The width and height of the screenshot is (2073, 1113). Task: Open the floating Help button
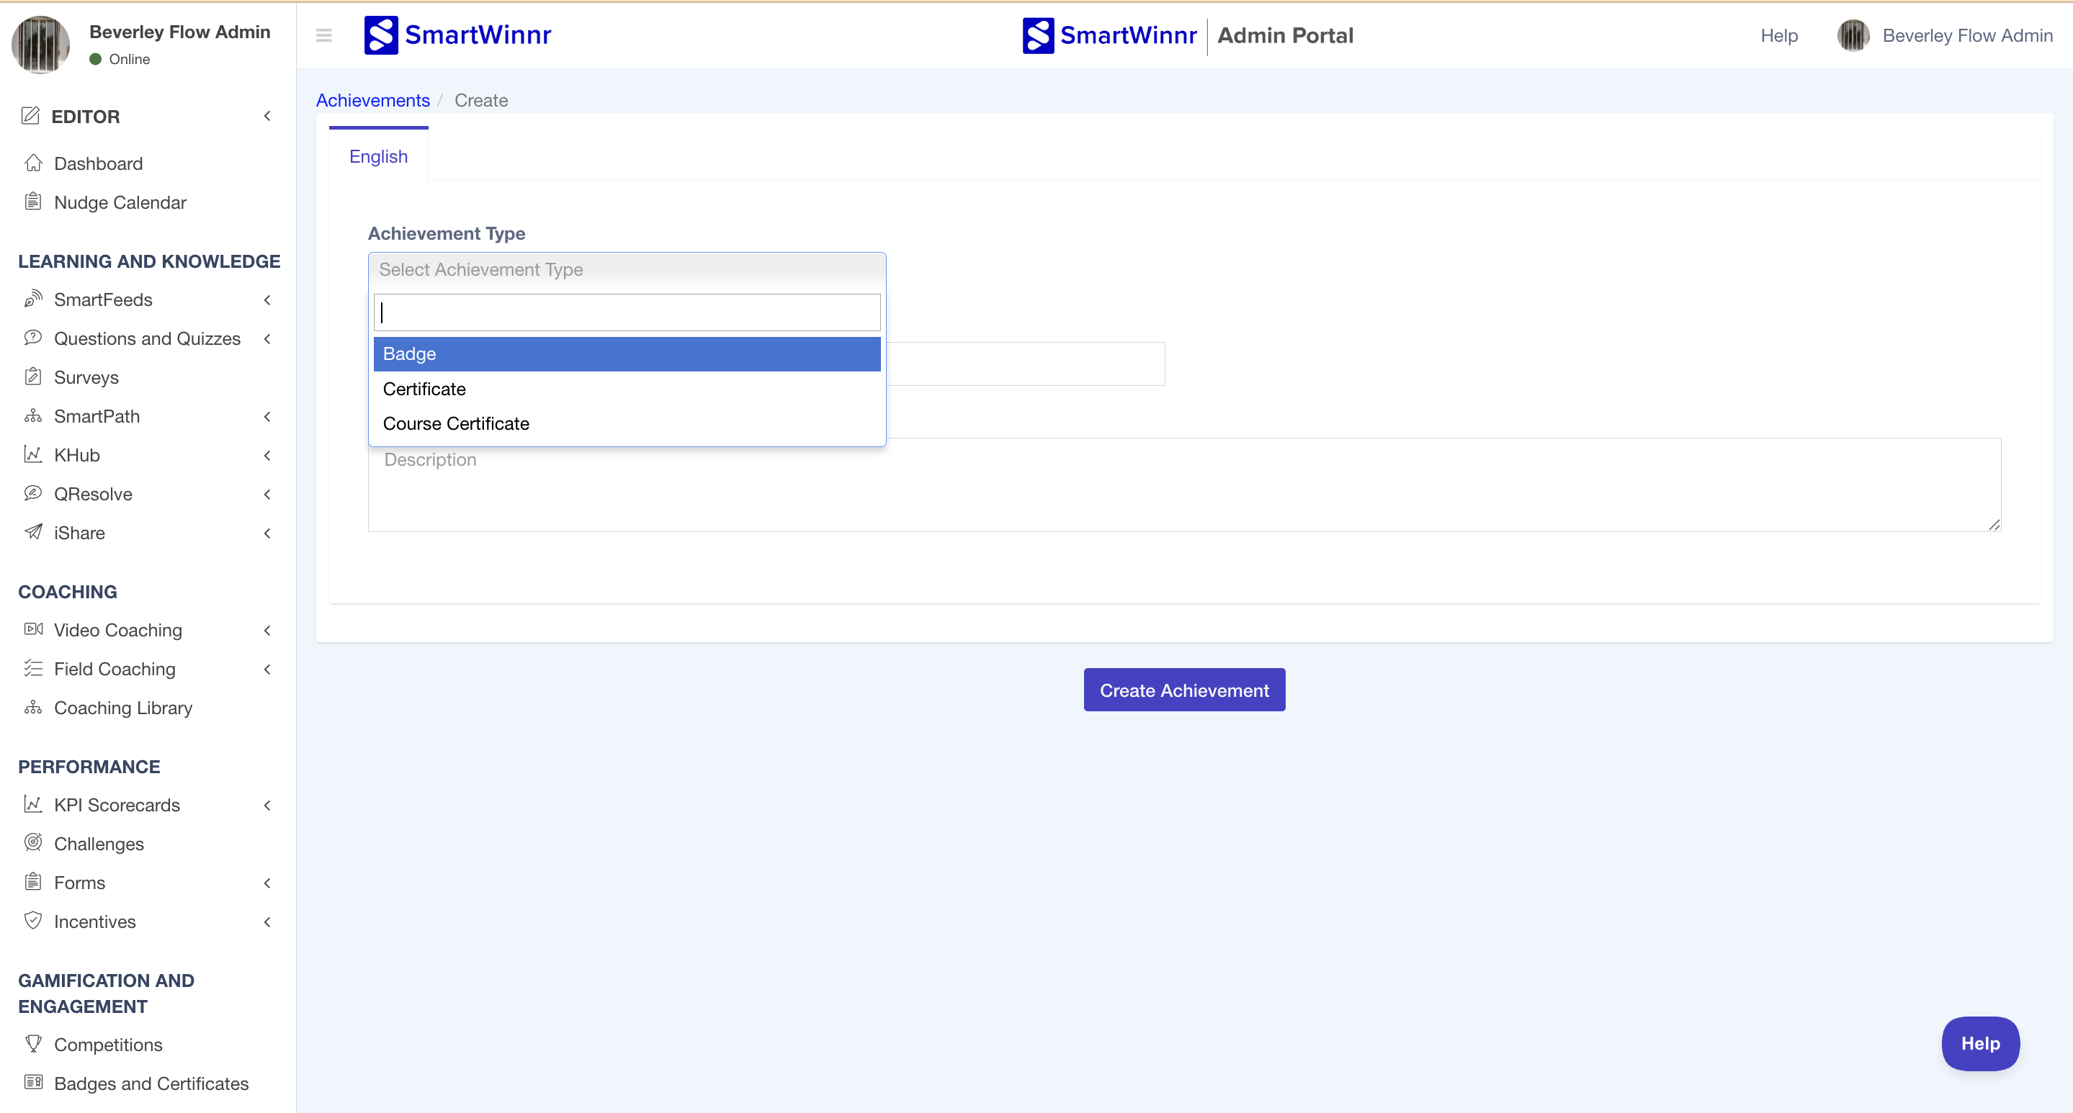(x=1979, y=1043)
